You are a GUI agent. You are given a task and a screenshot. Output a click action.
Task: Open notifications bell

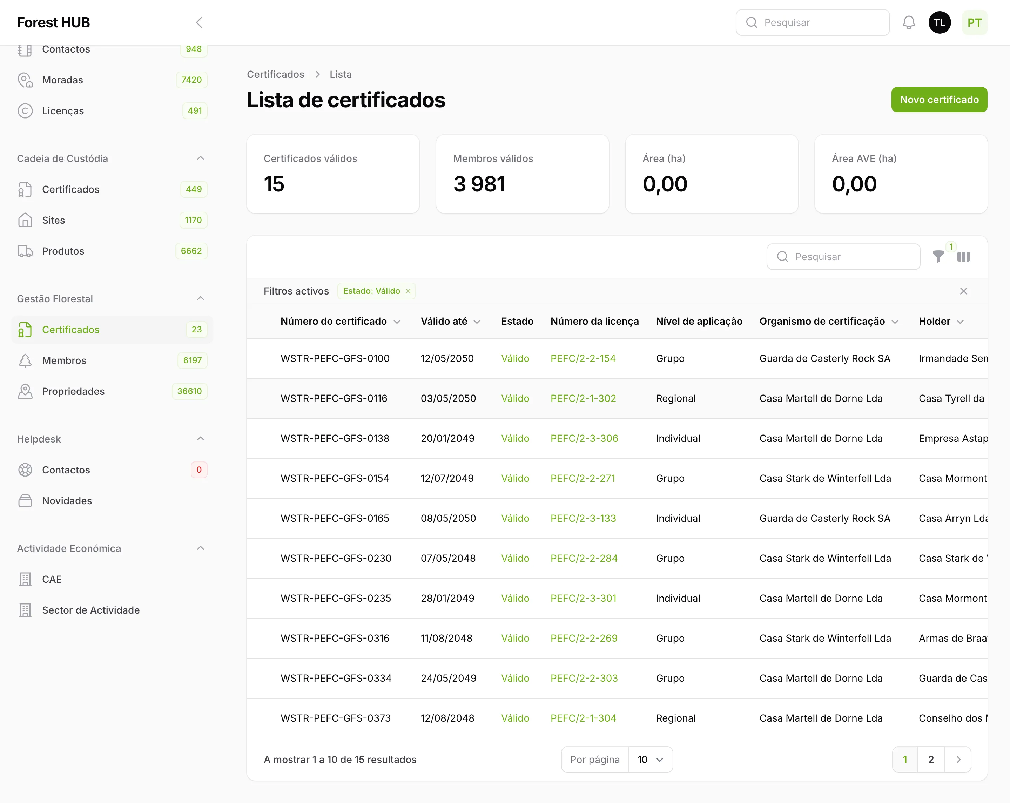pyautogui.click(x=909, y=22)
